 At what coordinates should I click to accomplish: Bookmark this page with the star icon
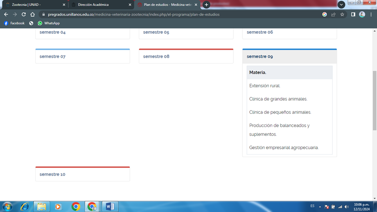[x=342, y=14]
